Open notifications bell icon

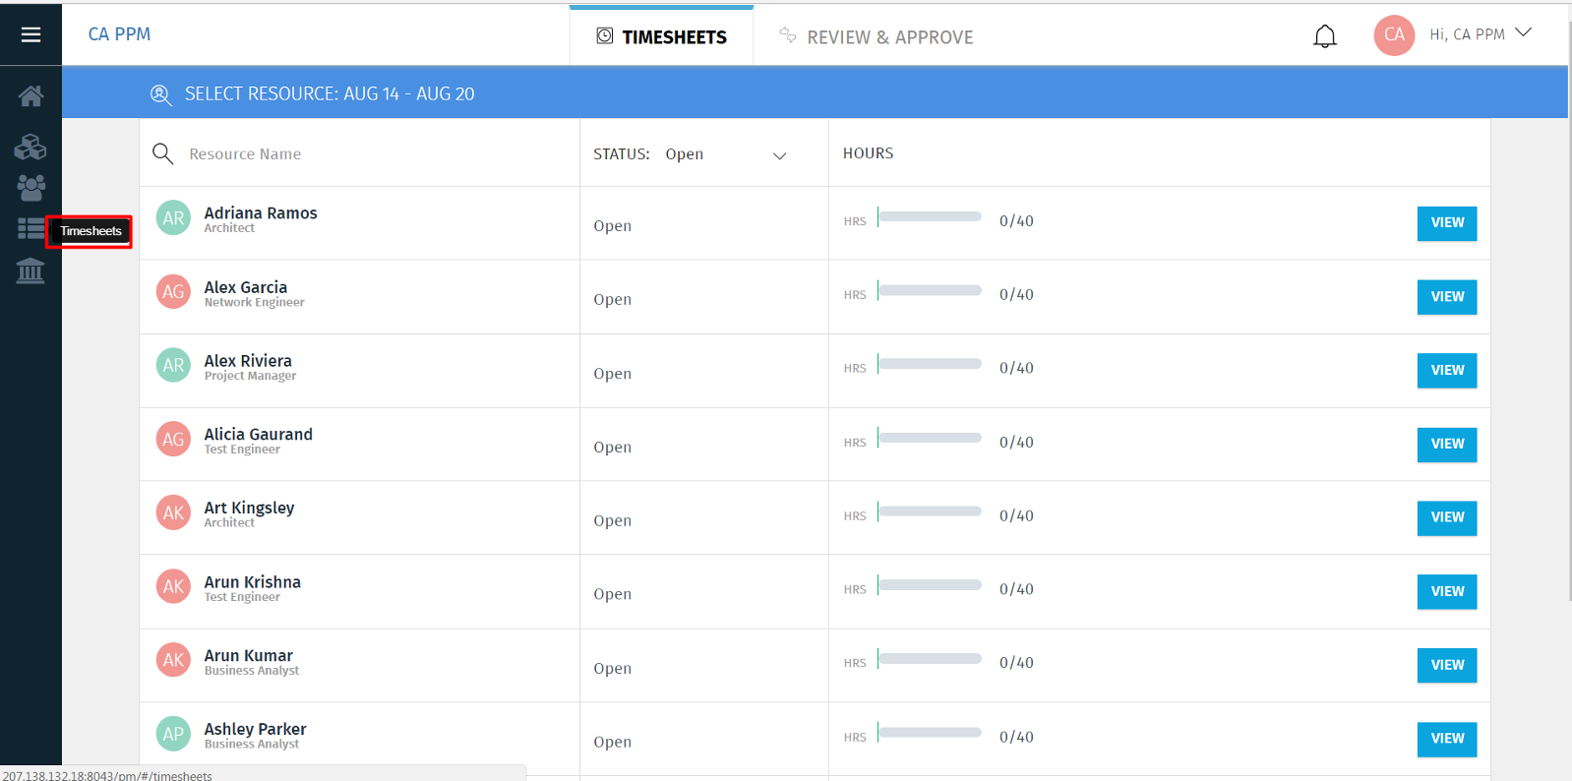[1325, 36]
